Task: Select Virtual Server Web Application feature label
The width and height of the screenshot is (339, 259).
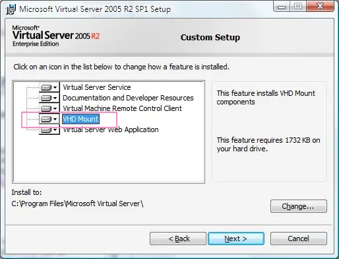Action: coord(111,129)
